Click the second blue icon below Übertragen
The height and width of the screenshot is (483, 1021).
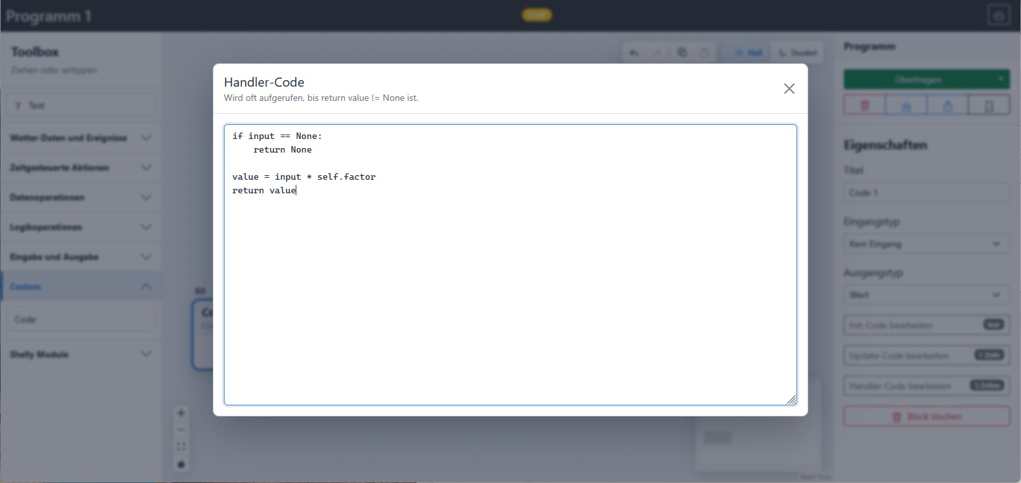(948, 105)
